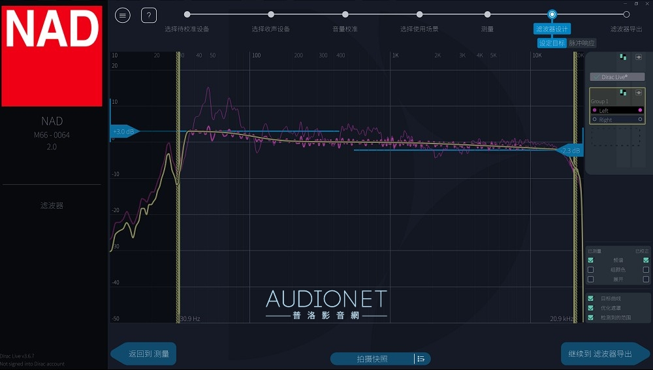The height and width of the screenshot is (370, 653).
Task: Click the top swap-curves icon above Dirac Live
Action: pyautogui.click(x=623, y=57)
